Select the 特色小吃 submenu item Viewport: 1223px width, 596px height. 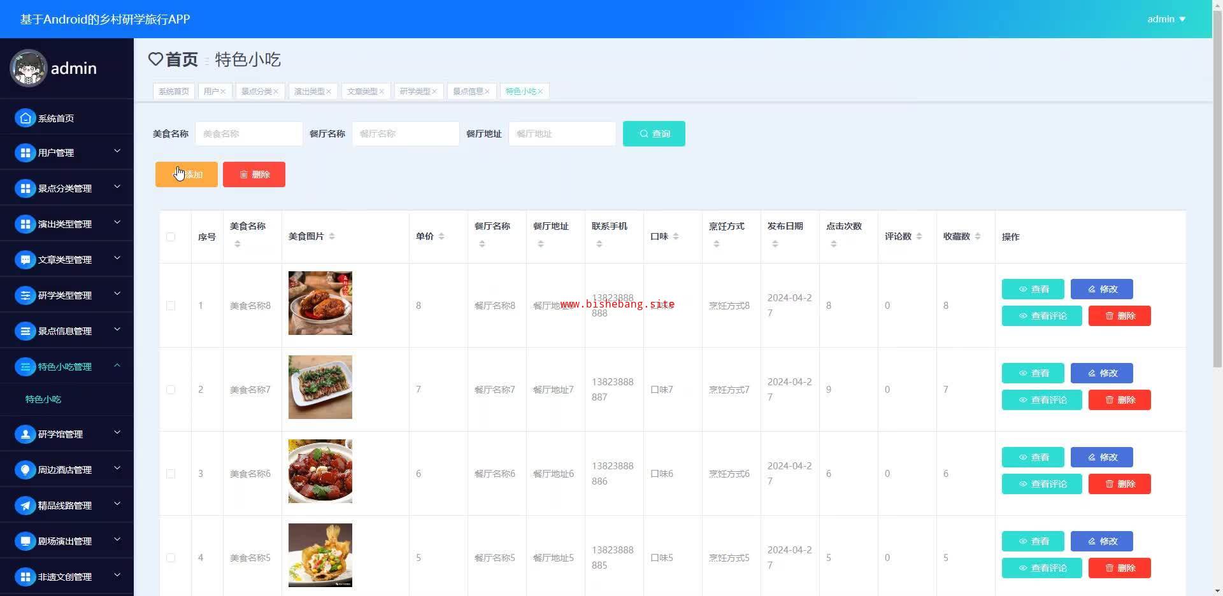43,399
